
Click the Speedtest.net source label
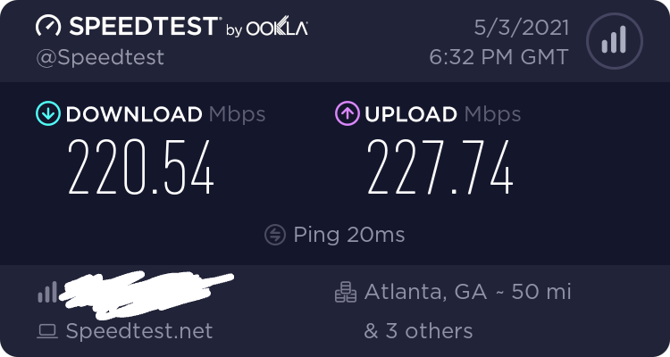pos(139,331)
